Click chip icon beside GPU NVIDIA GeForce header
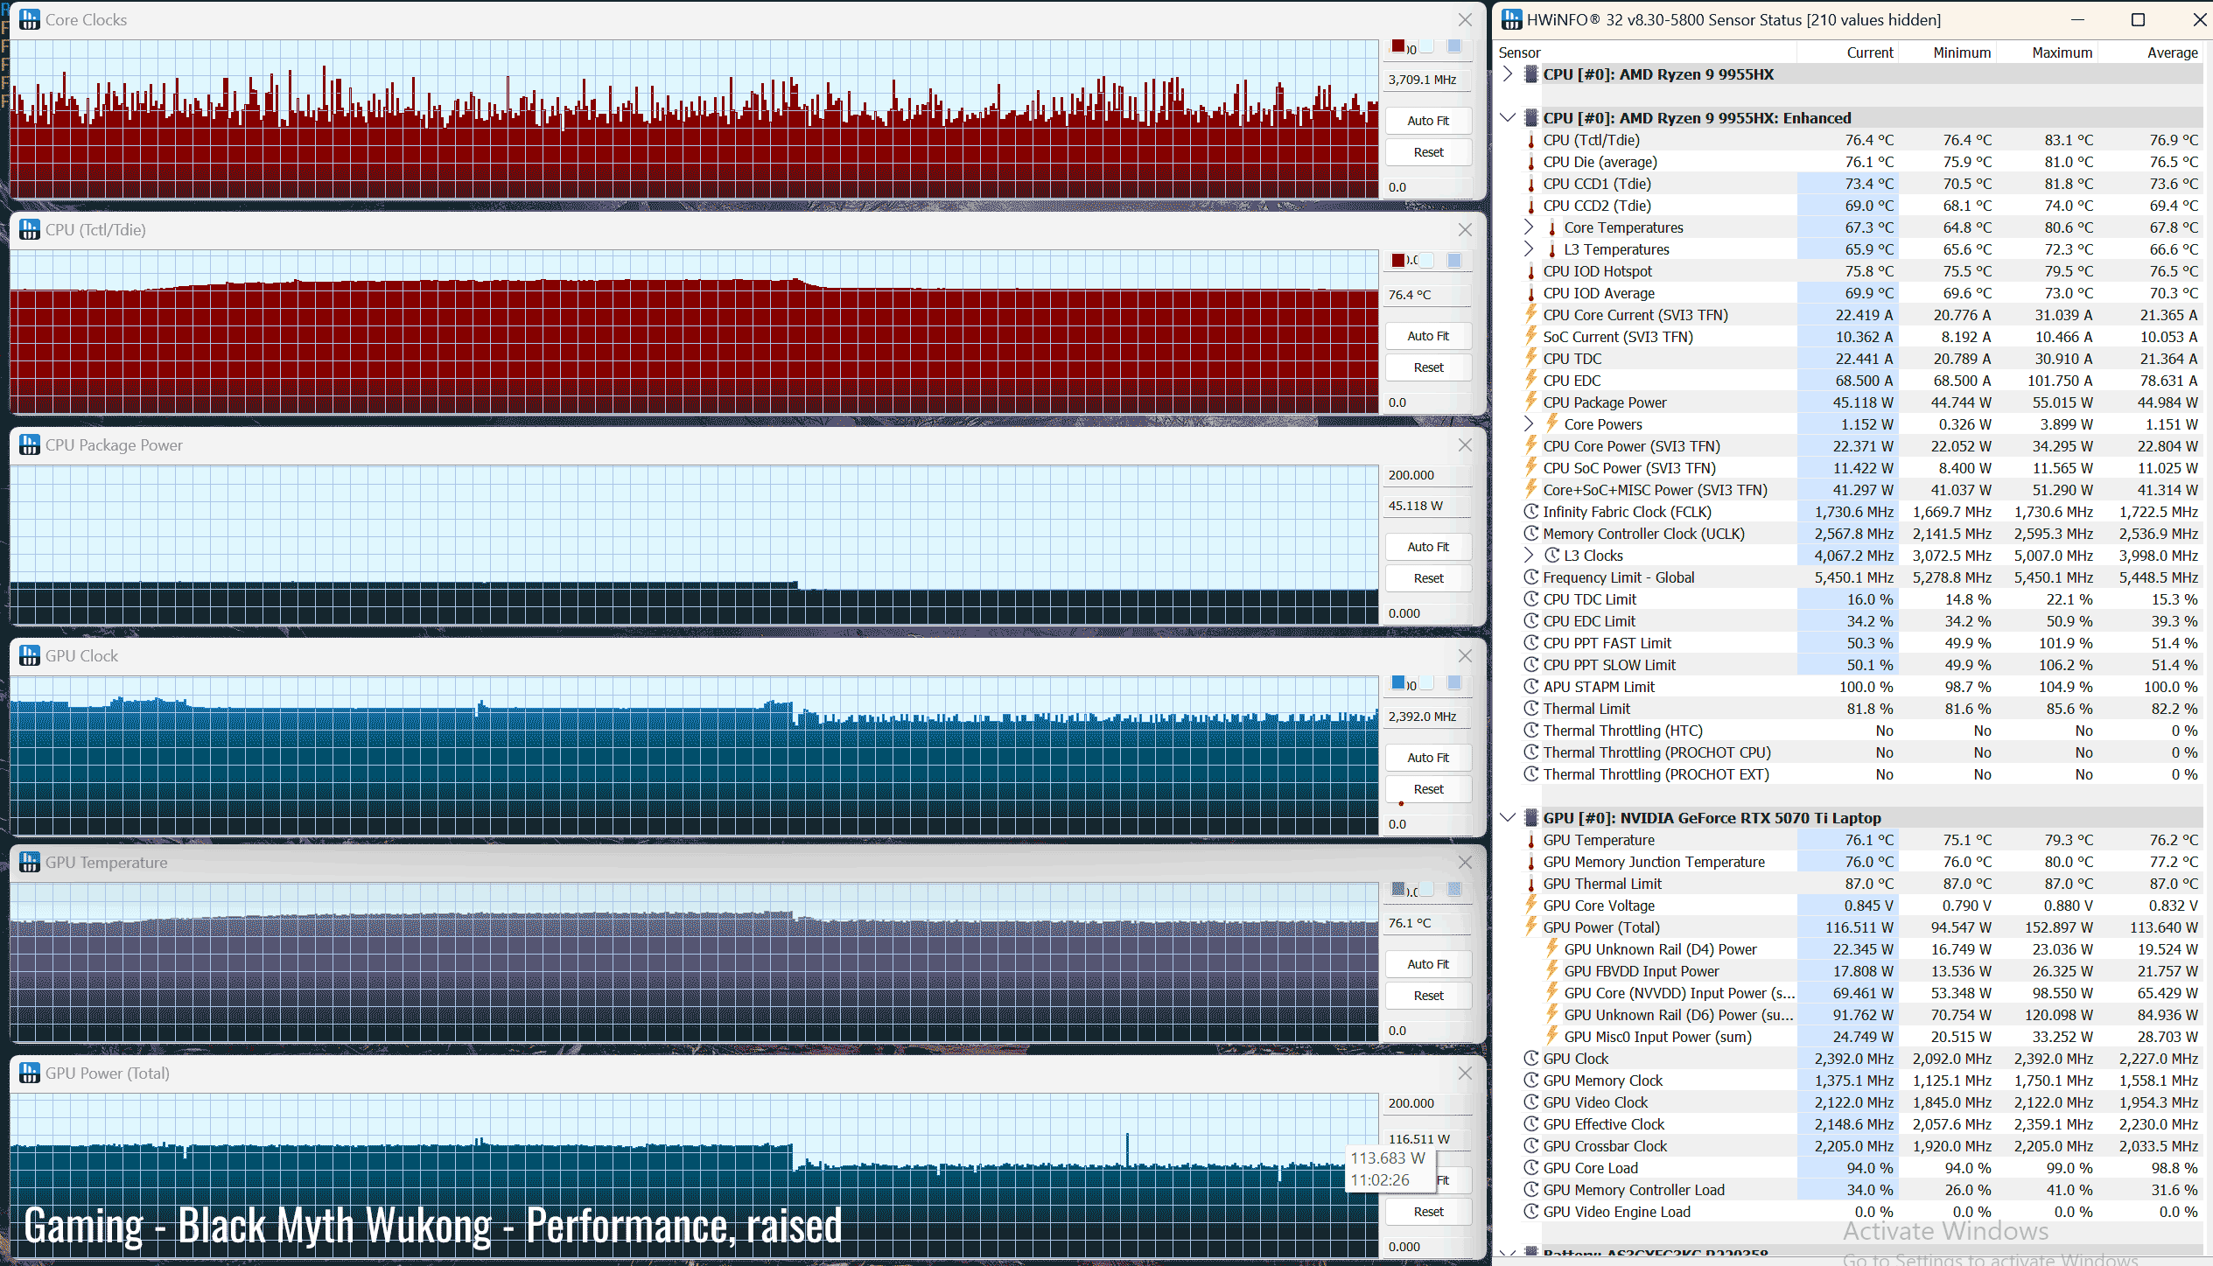 (x=1530, y=818)
